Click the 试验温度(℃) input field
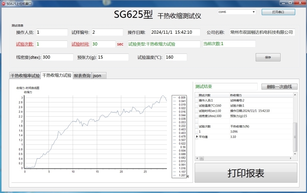 175,57
